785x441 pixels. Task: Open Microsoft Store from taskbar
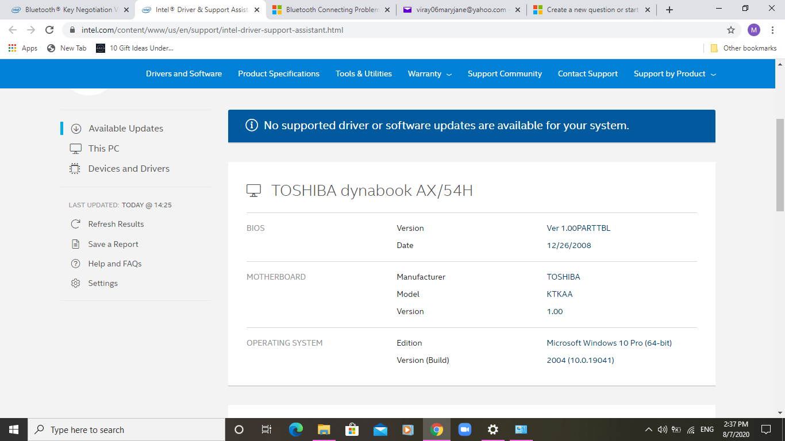pyautogui.click(x=352, y=430)
